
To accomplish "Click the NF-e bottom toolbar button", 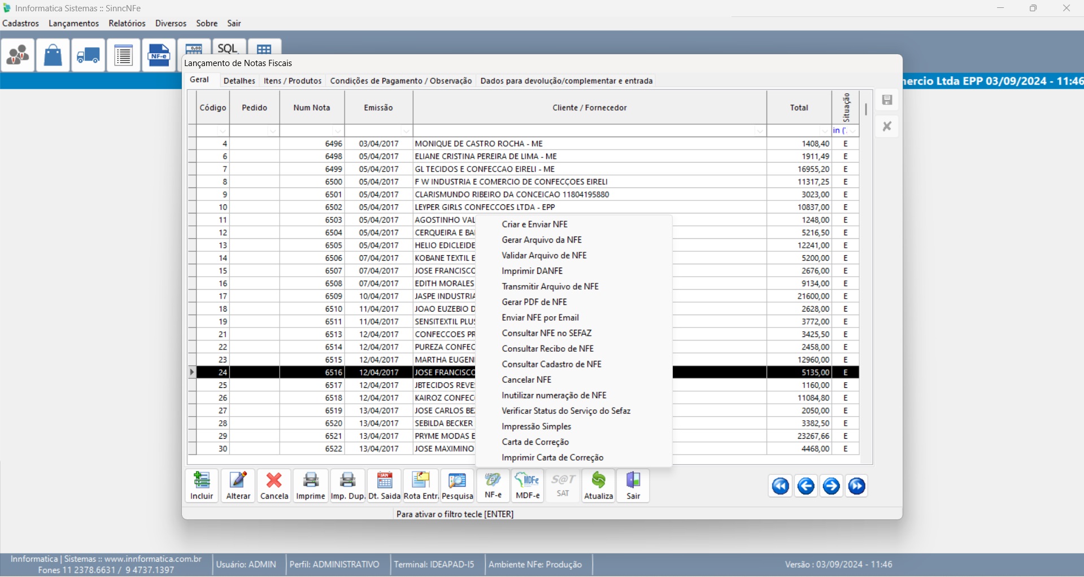I will coord(493,486).
